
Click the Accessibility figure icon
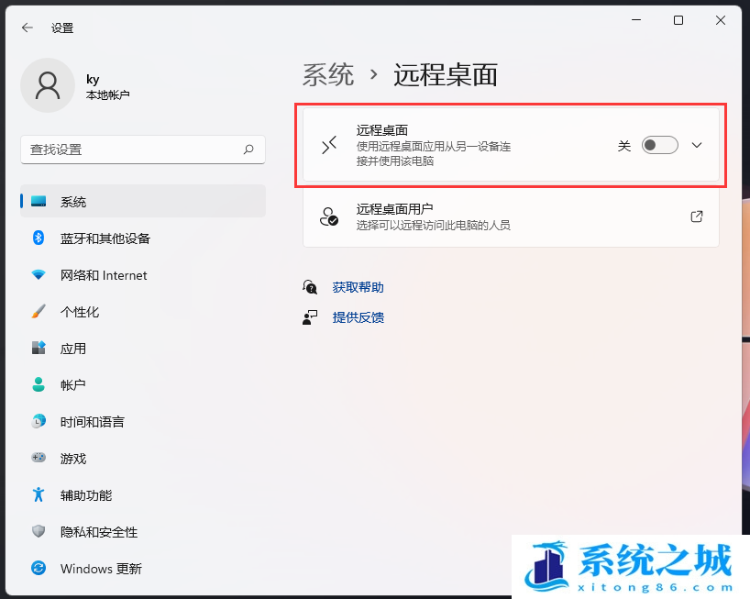coord(39,494)
